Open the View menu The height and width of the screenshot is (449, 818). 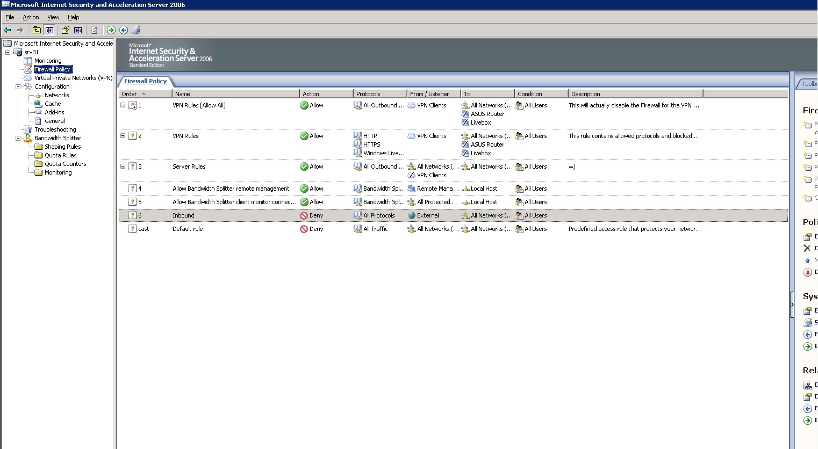(x=53, y=17)
